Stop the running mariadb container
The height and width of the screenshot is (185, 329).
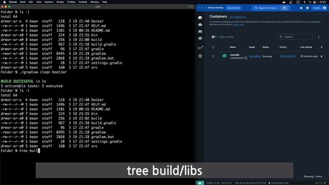[x=321, y=56]
